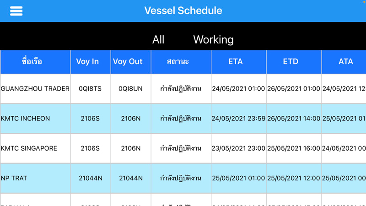
Task: Open the hamburger menu icon
Action: coord(16,11)
